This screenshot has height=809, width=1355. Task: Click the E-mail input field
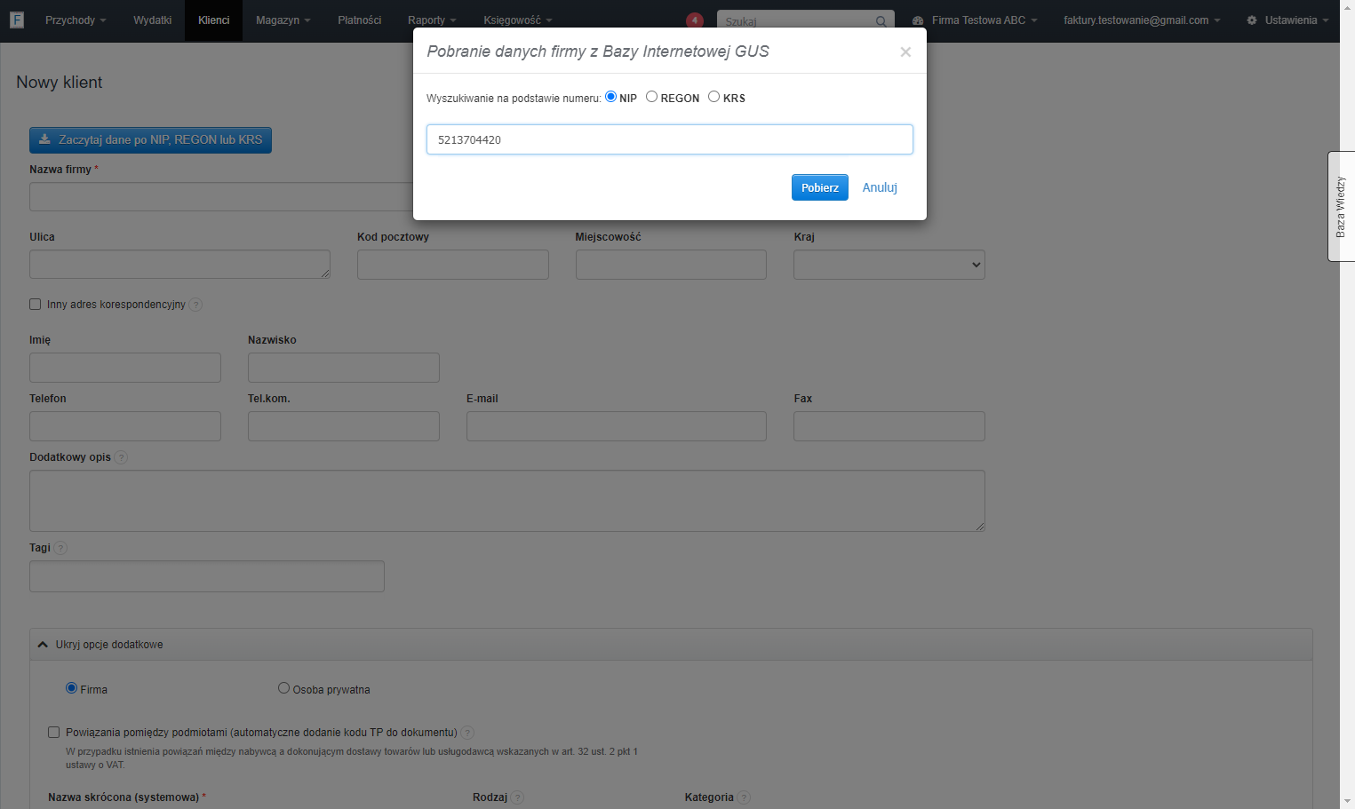617,426
